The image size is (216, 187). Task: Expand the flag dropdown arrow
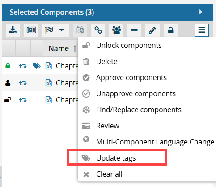coord(62,30)
